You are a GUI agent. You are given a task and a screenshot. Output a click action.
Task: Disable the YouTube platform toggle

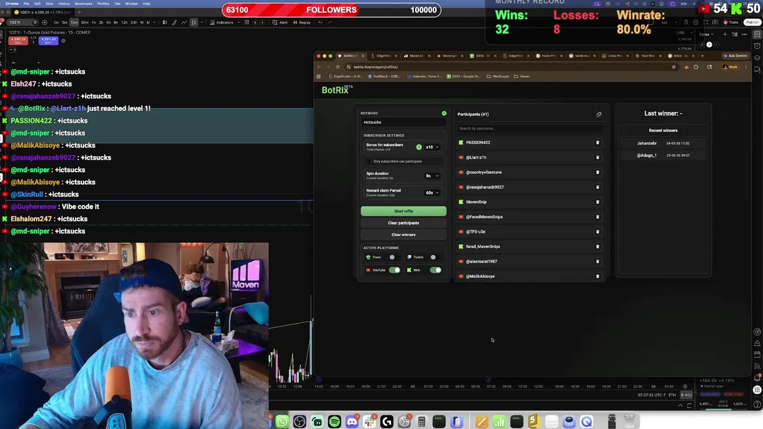395,271
